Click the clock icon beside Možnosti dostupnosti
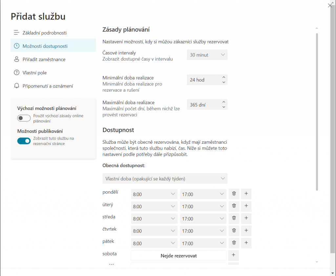Image resolution: width=336 pixels, height=276 pixels. click(x=16, y=46)
